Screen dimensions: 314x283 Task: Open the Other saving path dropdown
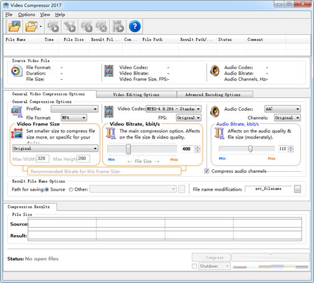(133, 189)
